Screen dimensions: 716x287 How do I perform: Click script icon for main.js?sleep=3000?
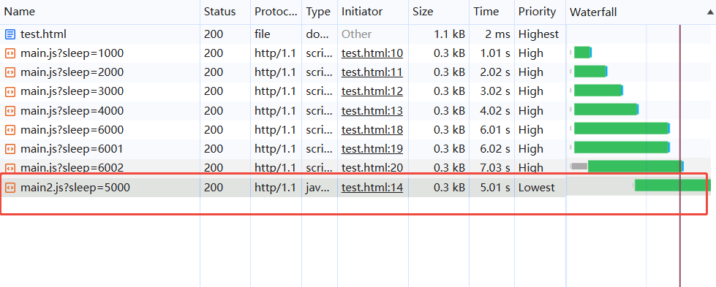point(10,91)
